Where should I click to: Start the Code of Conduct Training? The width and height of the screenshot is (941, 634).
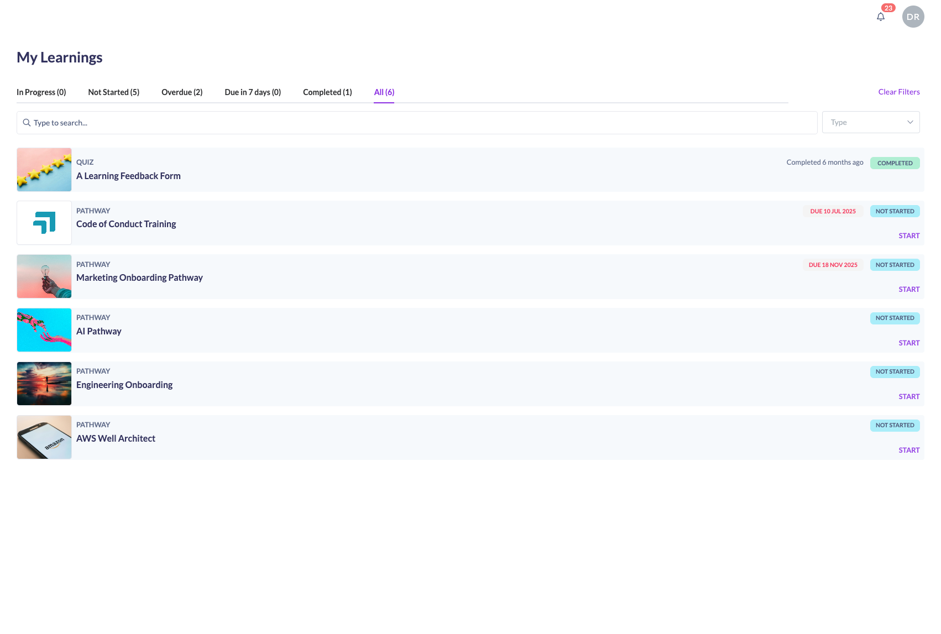(x=908, y=236)
